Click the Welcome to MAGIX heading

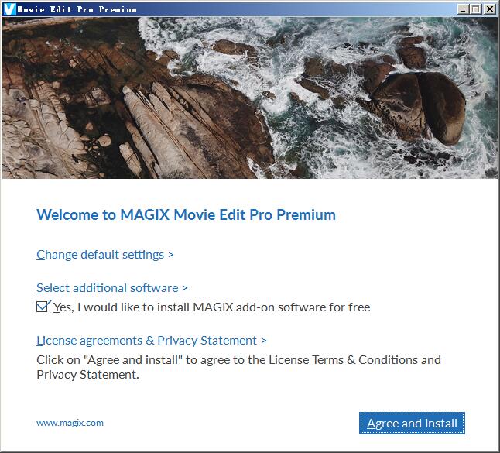[186, 214]
